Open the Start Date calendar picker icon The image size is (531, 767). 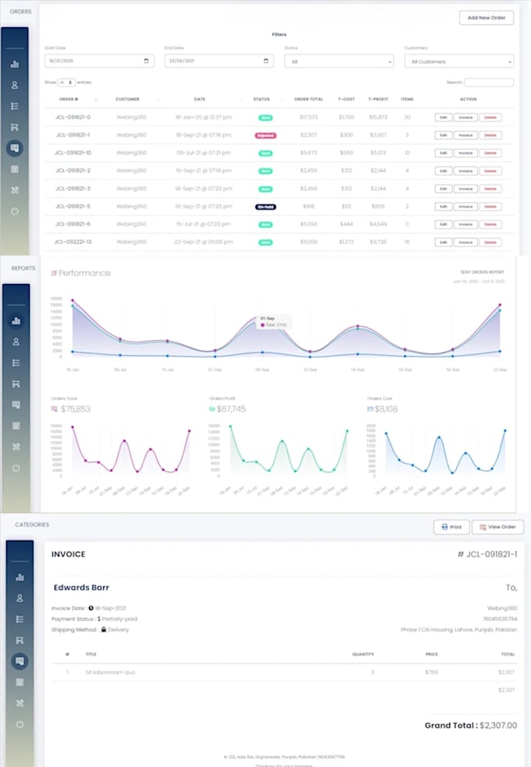[146, 61]
